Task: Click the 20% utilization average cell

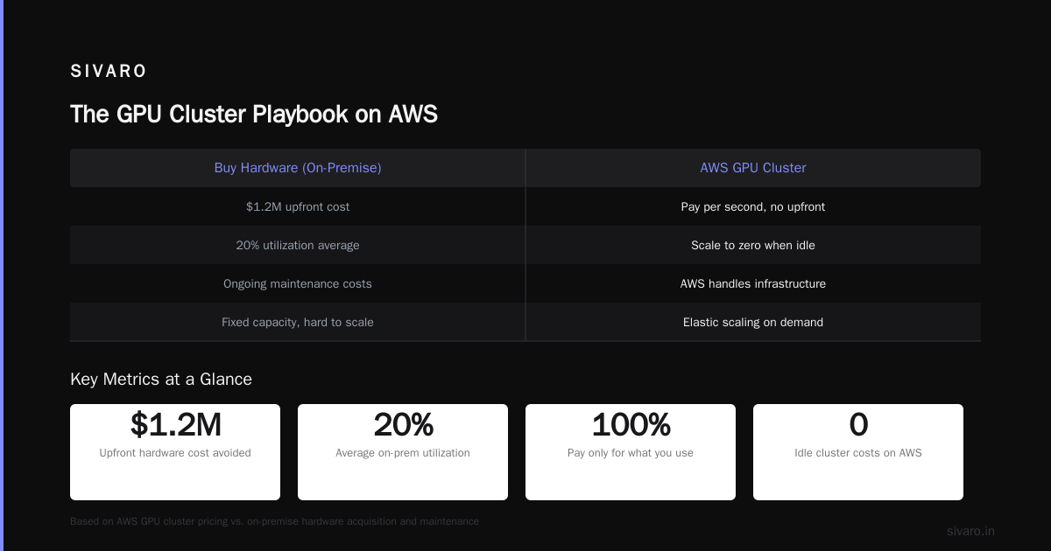Action: click(x=298, y=246)
